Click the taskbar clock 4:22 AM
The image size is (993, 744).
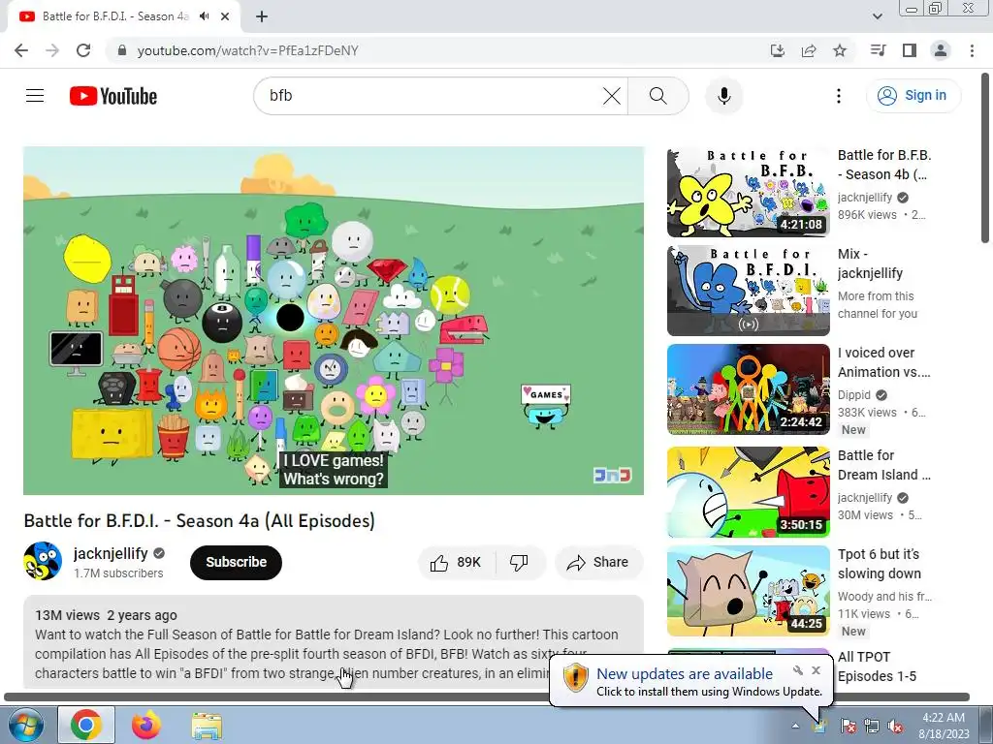945,725
